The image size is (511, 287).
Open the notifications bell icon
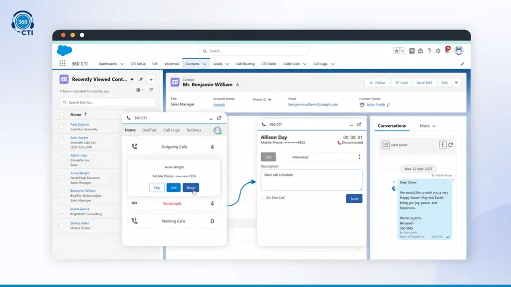[x=447, y=51]
